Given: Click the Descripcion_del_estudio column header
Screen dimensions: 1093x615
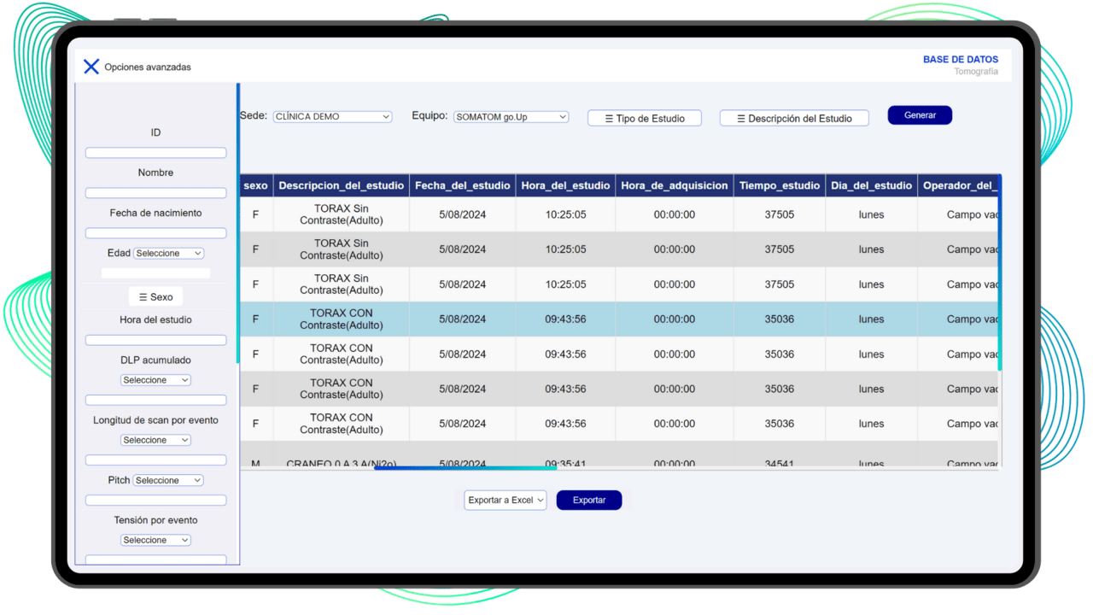Looking at the screenshot, I should pos(342,185).
